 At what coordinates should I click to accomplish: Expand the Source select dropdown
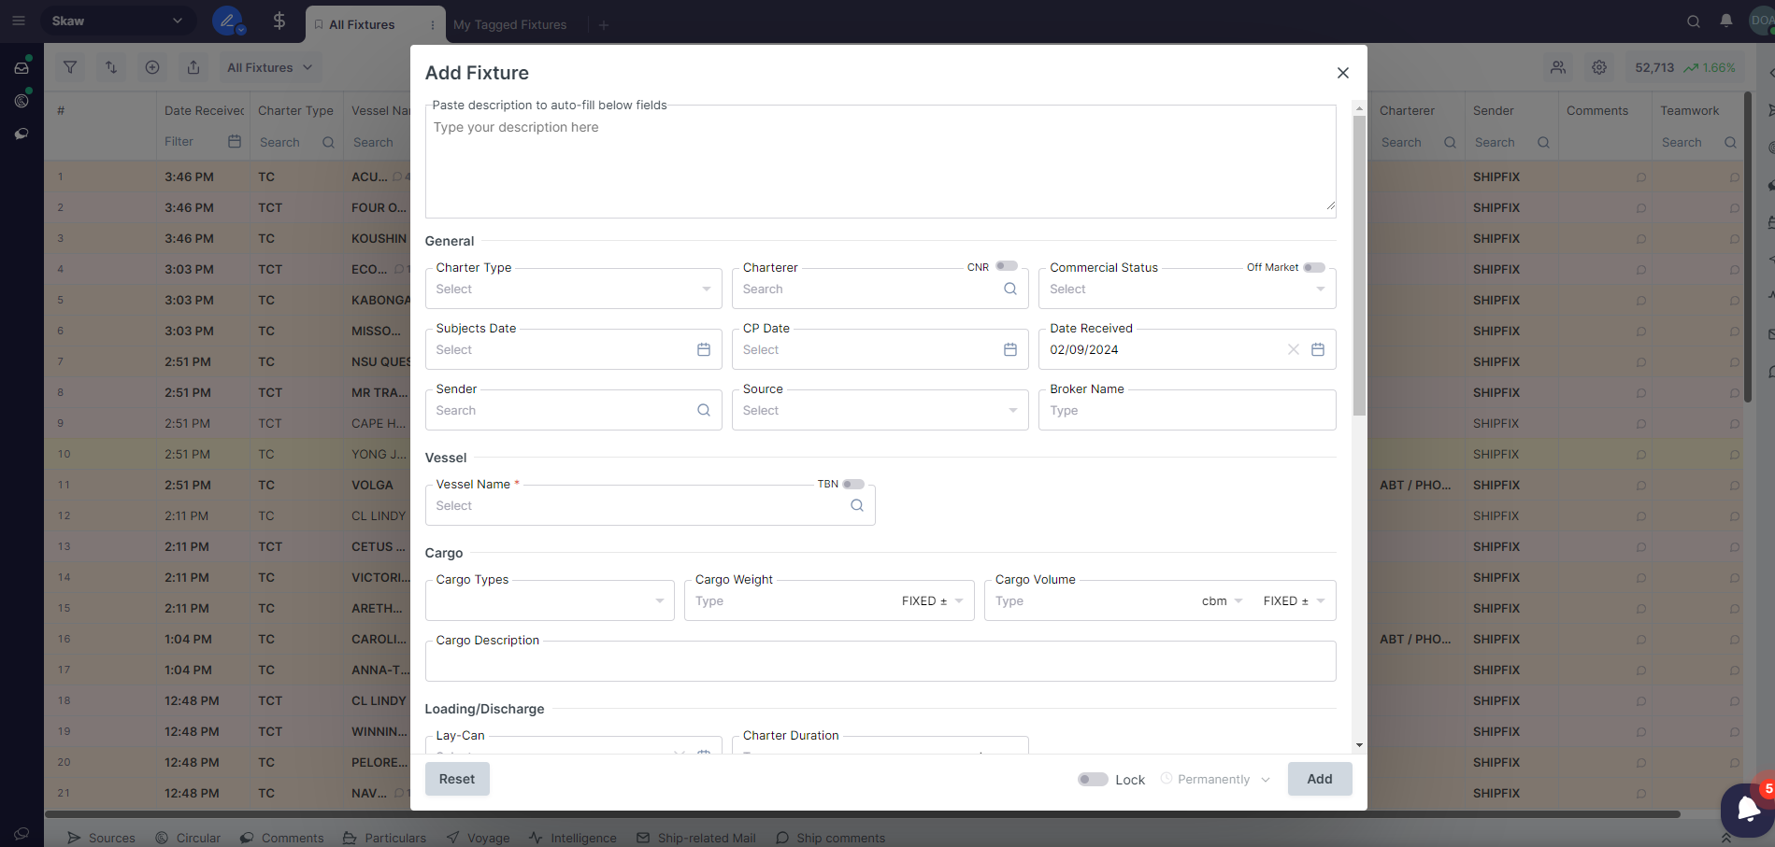pos(880,411)
